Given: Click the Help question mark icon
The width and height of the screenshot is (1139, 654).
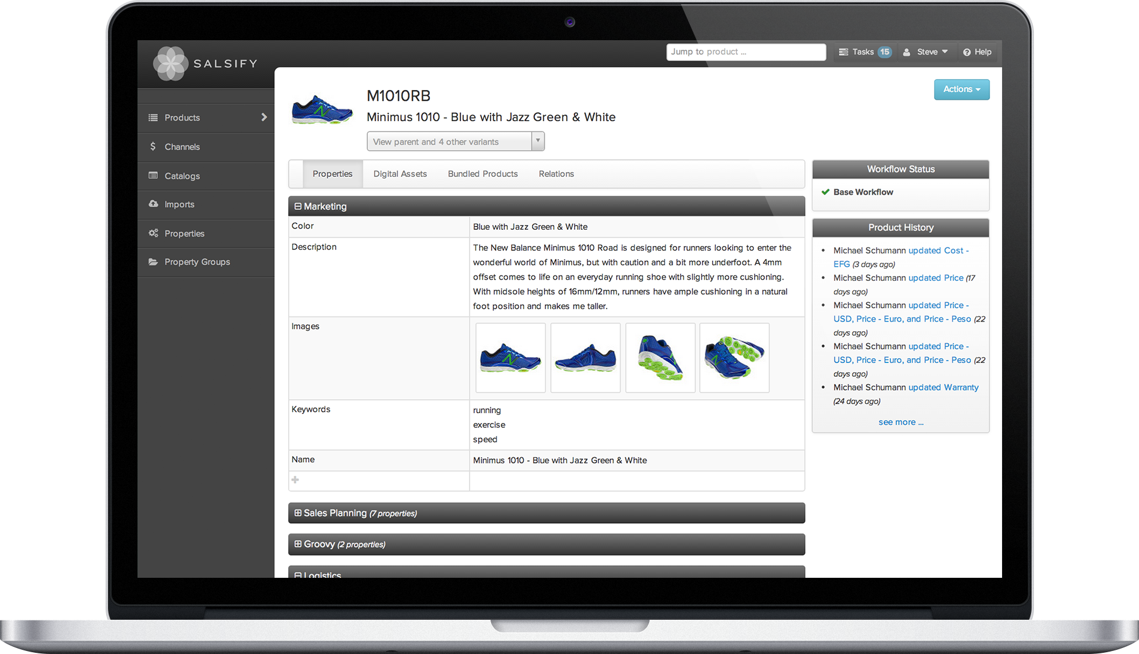Looking at the screenshot, I should 967,52.
